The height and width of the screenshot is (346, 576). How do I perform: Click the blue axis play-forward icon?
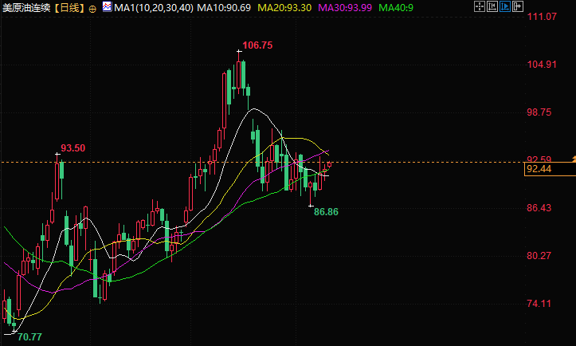pos(505,6)
